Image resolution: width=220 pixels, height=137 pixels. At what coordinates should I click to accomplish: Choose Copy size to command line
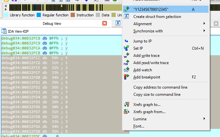(x=157, y=94)
